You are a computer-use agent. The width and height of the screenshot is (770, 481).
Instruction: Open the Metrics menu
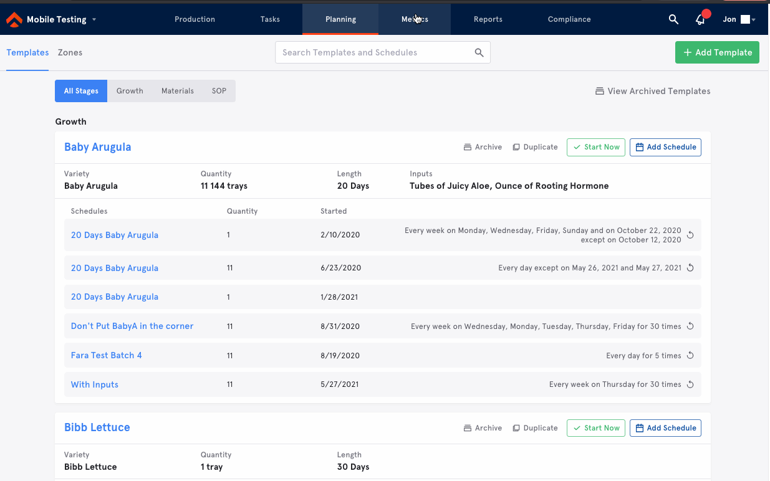coord(415,19)
